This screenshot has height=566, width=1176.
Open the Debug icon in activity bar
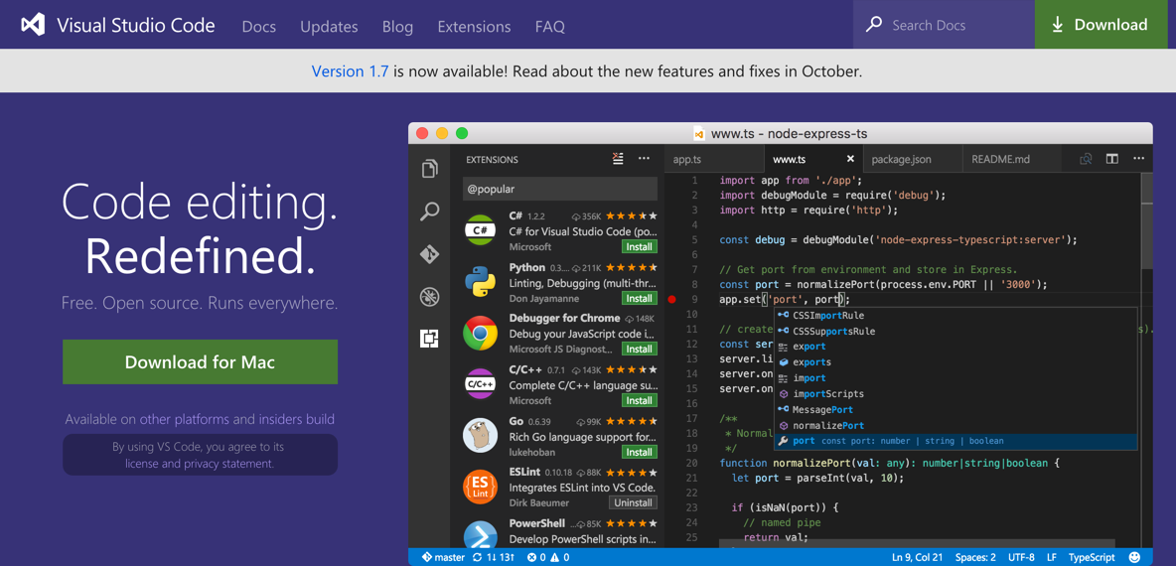point(430,296)
